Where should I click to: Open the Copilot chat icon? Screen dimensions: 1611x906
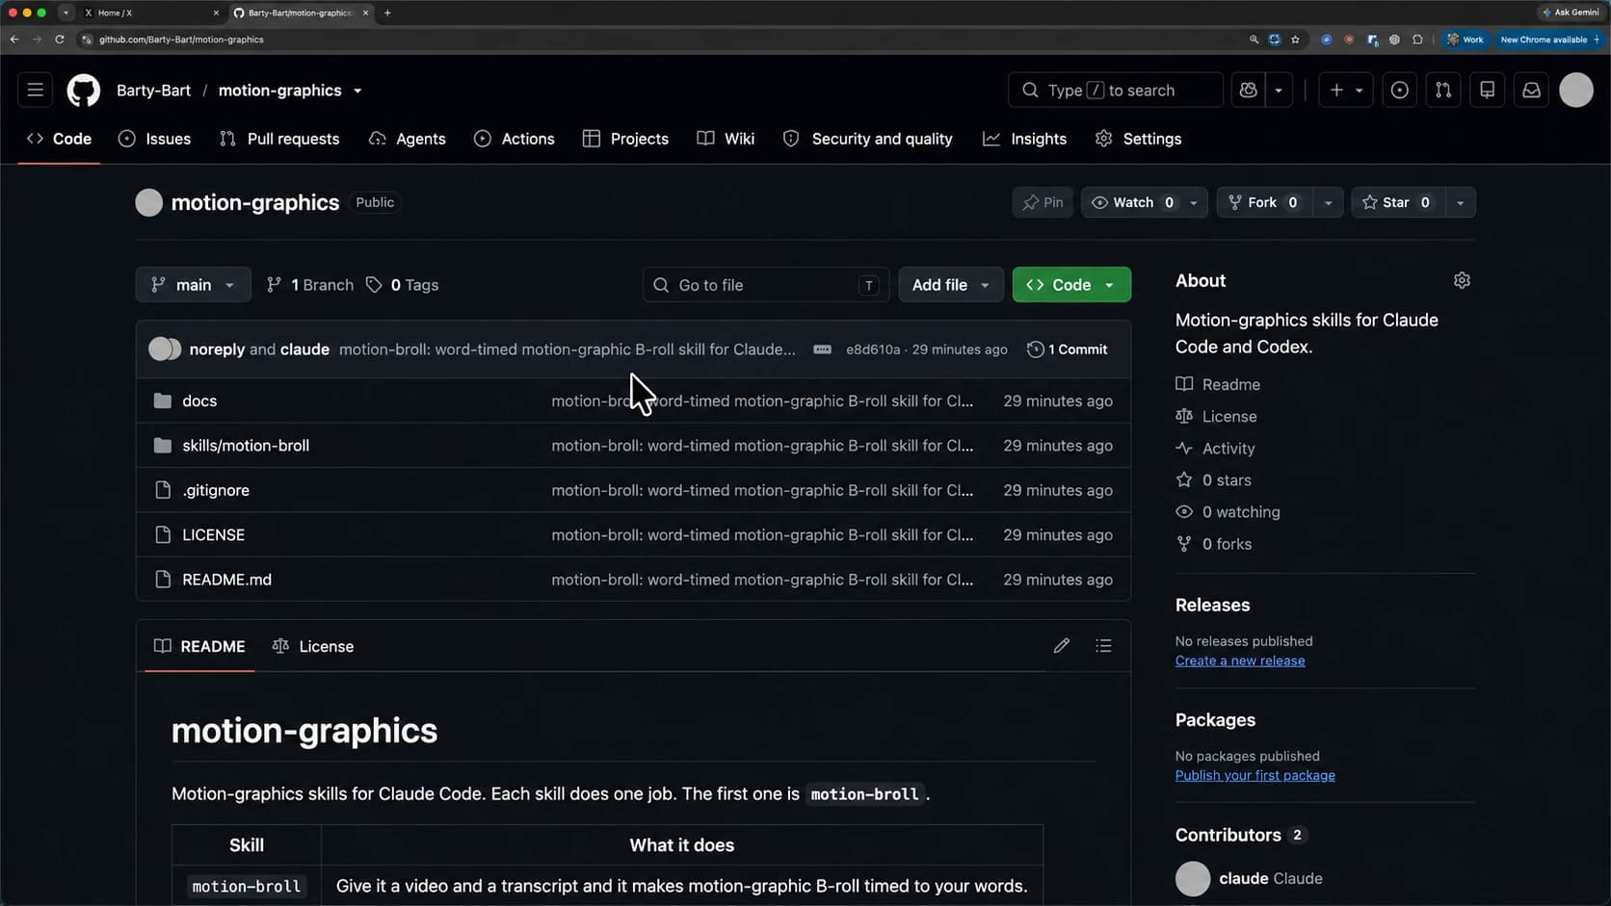[1249, 91]
